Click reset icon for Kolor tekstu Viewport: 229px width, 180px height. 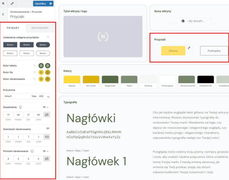click(34, 66)
